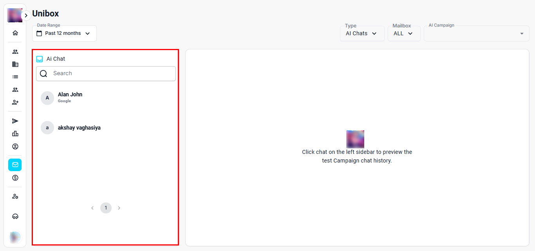Open the lists icon in sidebar
The width and height of the screenshot is (535, 251).
coord(15,77)
